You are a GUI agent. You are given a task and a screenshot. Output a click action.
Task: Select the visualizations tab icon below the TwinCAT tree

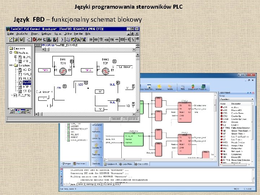(22, 111)
